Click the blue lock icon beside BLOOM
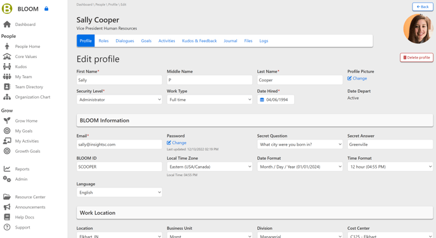This screenshot has height=238, width=436. pyautogui.click(x=46, y=9)
